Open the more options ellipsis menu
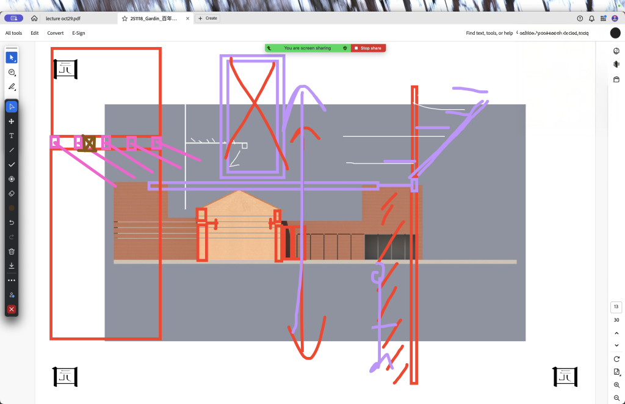625x404 pixels. pyautogui.click(x=12, y=280)
